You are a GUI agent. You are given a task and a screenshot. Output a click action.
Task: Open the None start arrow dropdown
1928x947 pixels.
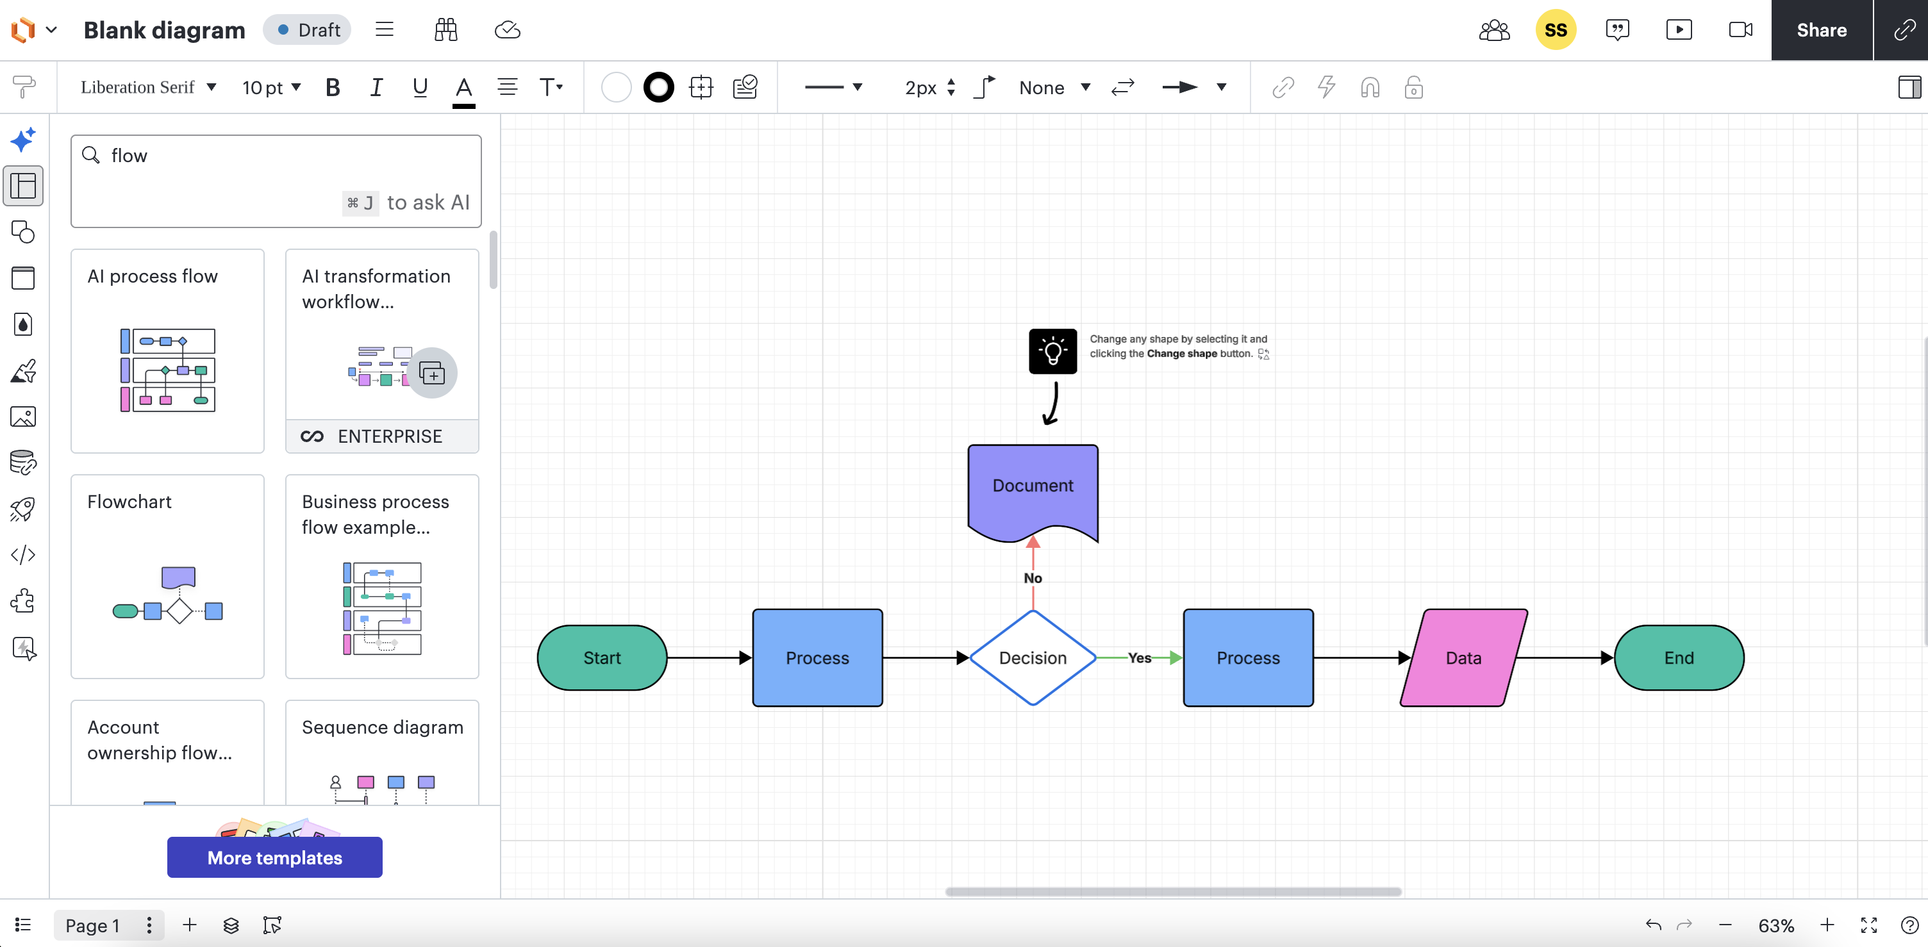click(x=1054, y=88)
